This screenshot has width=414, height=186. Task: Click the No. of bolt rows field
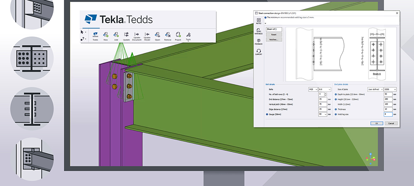321,94
